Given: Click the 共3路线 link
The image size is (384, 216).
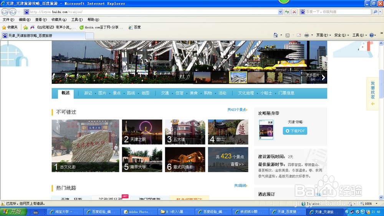Looking at the screenshot, I should [240, 186].
